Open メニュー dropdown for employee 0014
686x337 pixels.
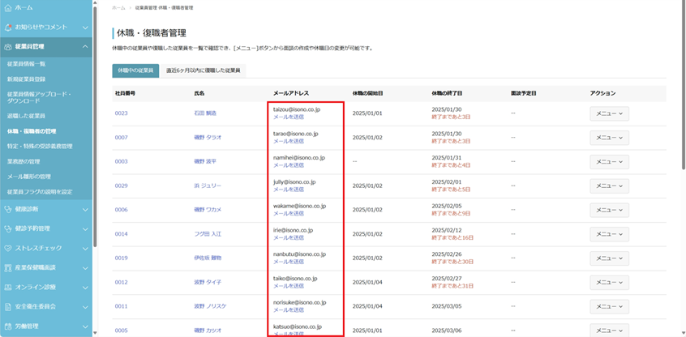pos(610,234)
